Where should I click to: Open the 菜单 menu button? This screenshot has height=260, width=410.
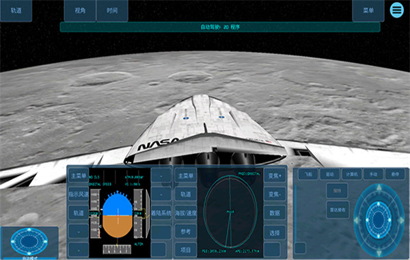point(368,10)
